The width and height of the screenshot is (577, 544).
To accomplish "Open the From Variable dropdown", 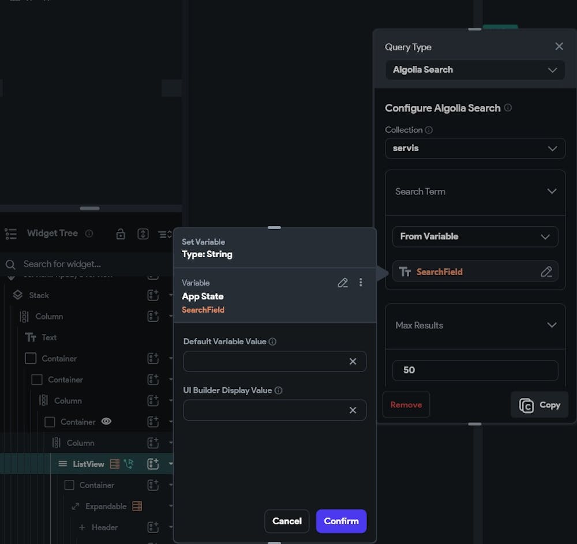I will click(x=475, y=237).
